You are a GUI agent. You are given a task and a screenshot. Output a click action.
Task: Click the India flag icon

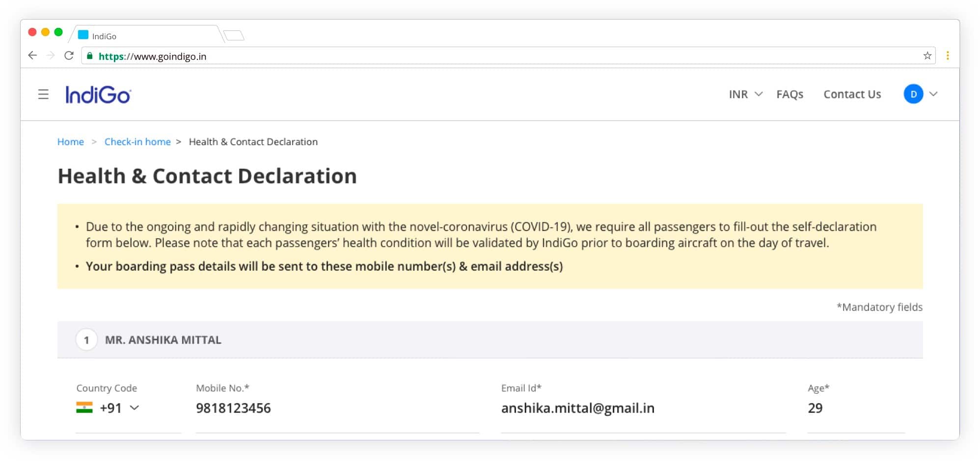84,408
